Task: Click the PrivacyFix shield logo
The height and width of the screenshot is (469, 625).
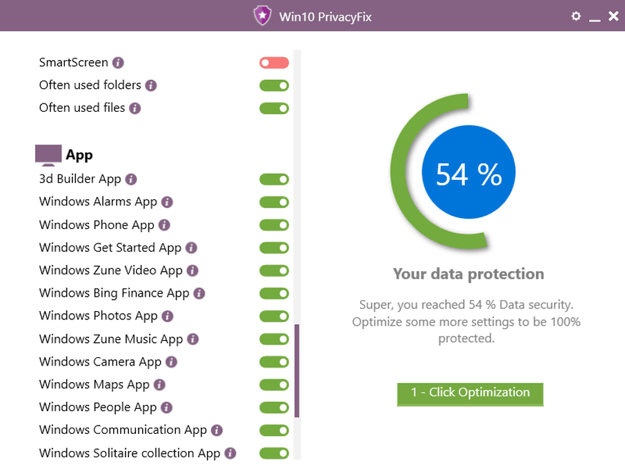Action: coord(263,16)
